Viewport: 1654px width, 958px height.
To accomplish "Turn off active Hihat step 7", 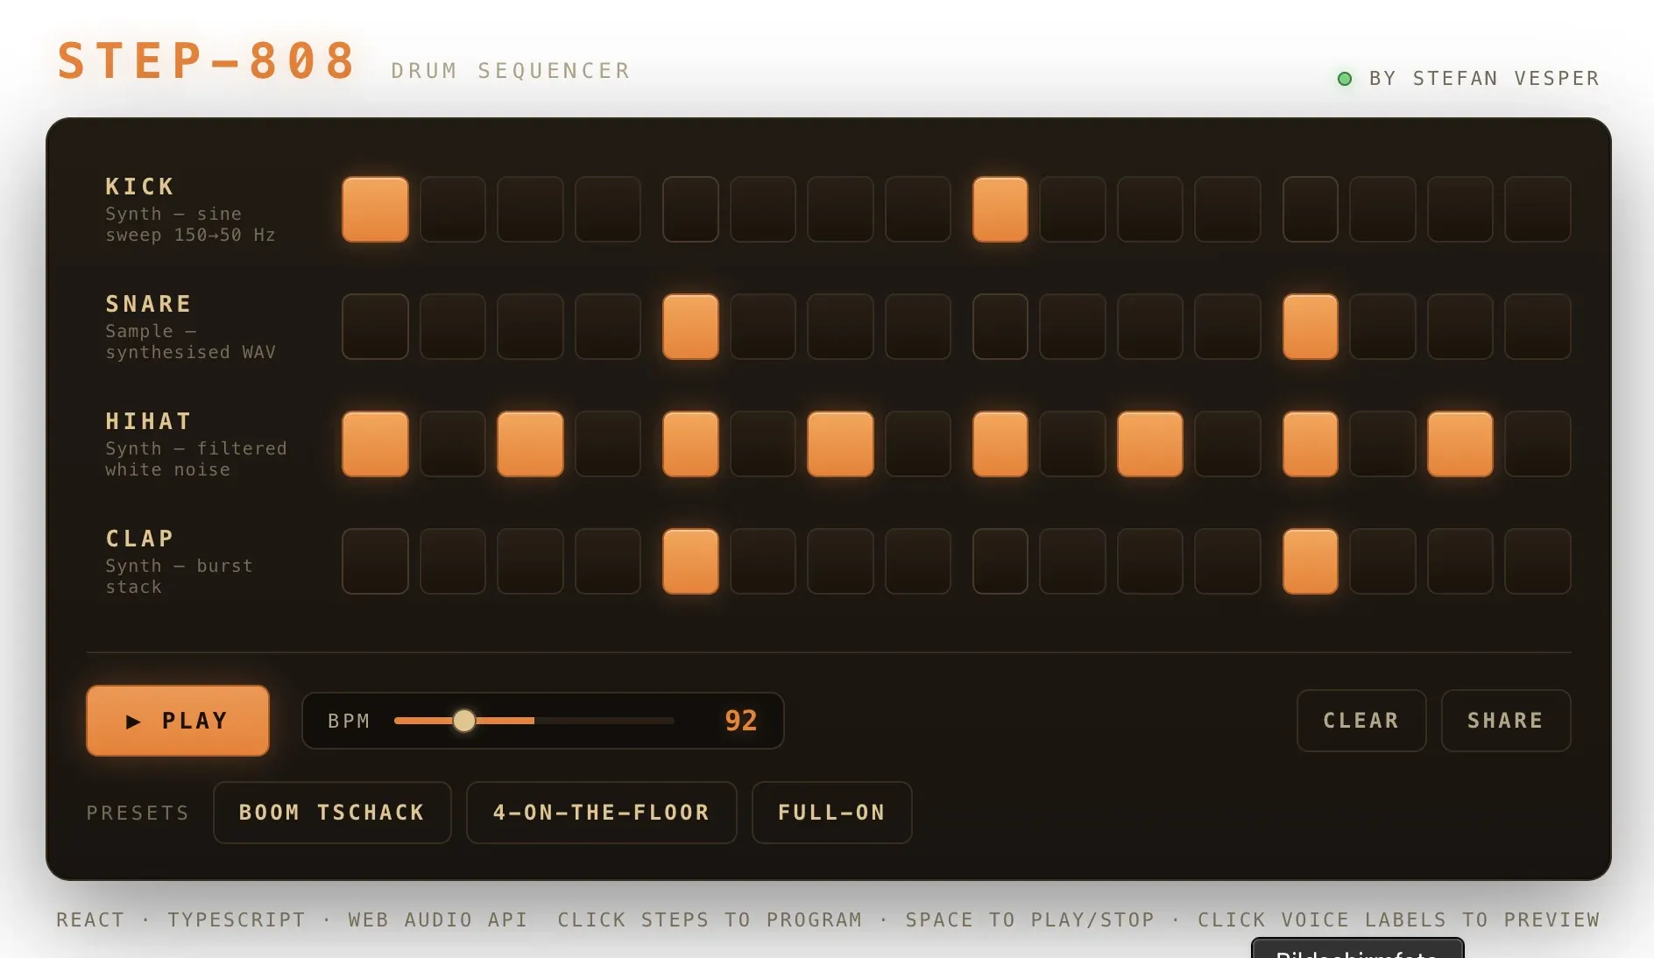I will (x=840, y=444).
